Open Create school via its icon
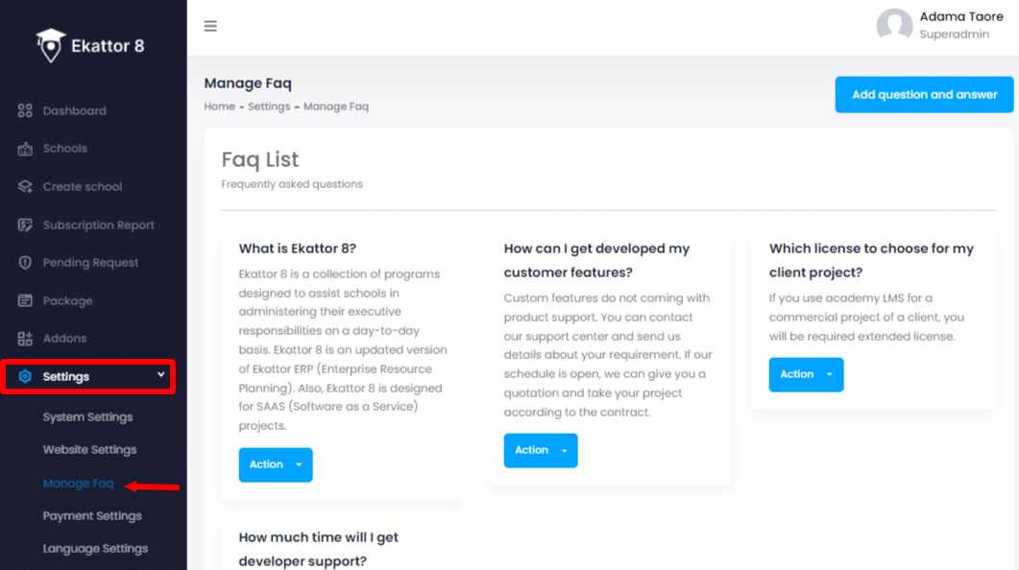 tap(25, 186)
